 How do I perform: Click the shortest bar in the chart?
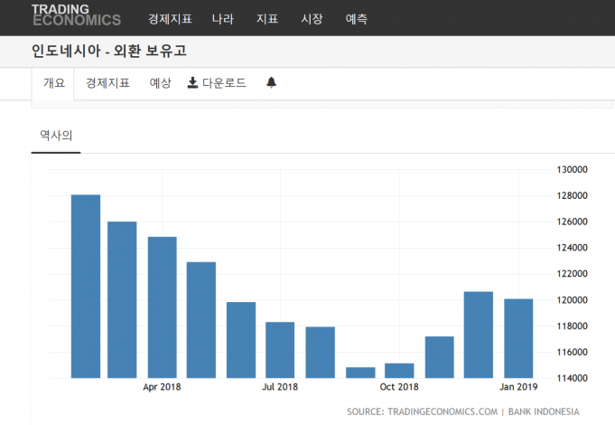[360, 372]
